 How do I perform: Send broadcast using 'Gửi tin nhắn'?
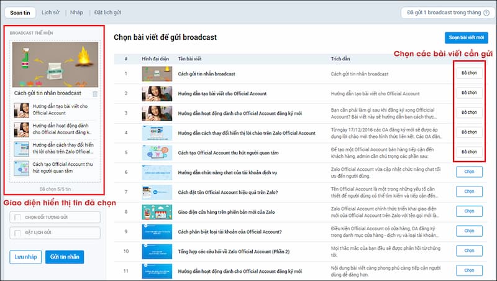[x=65, y=257]
